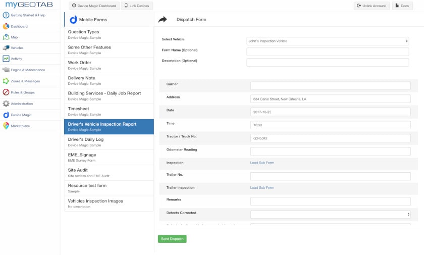Viewport: 424px width, 255px height.
Task: Open Activity in the sidebar
Action: pos(30,59)
